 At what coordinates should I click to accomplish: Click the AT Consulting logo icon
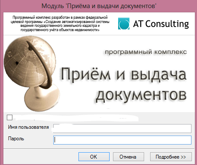tap(124, 23)
